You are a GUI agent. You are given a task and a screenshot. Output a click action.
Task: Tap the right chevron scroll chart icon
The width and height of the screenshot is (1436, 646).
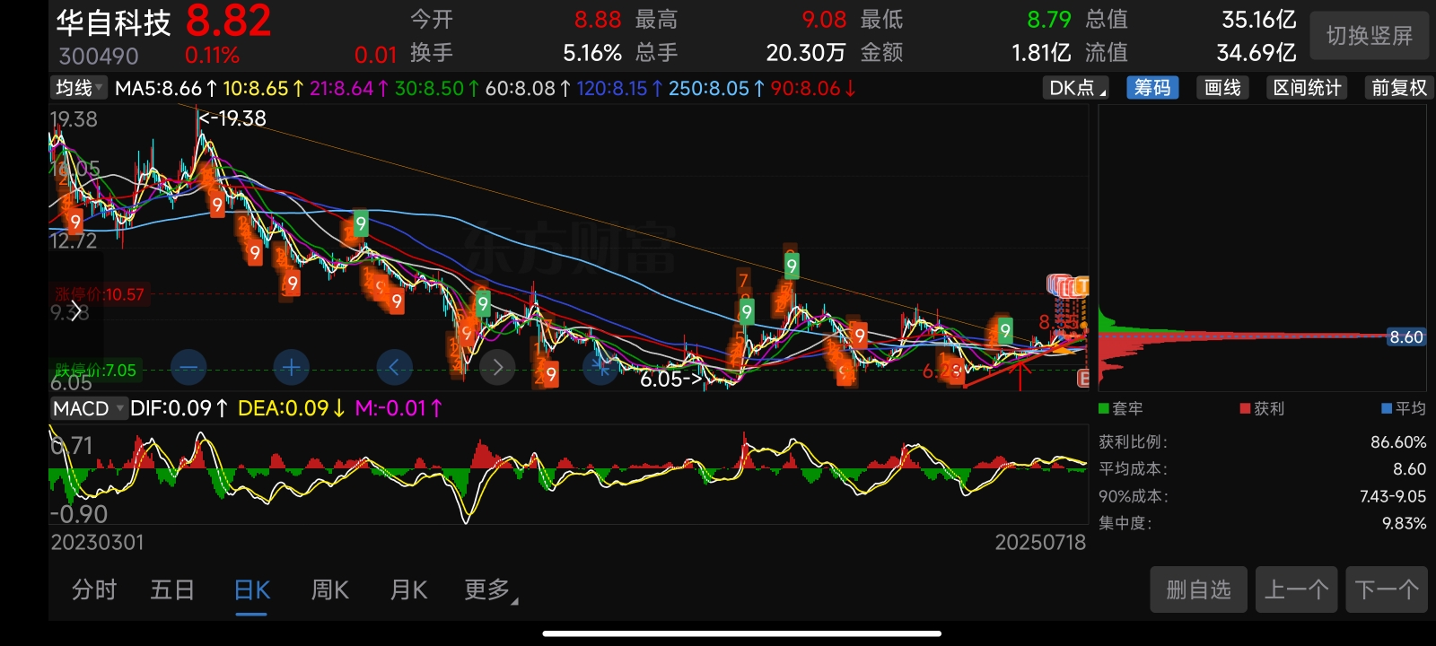click(x=497, y=367)
